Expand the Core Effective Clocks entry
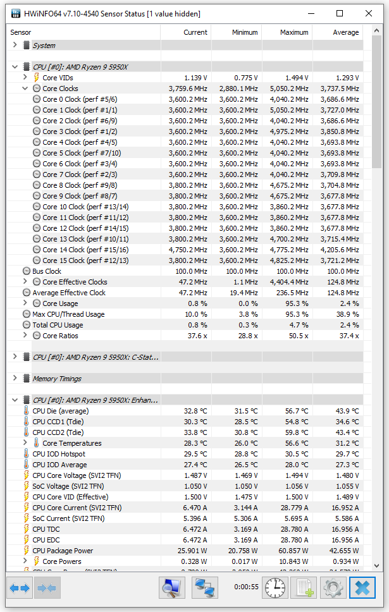 pos(25,281)
